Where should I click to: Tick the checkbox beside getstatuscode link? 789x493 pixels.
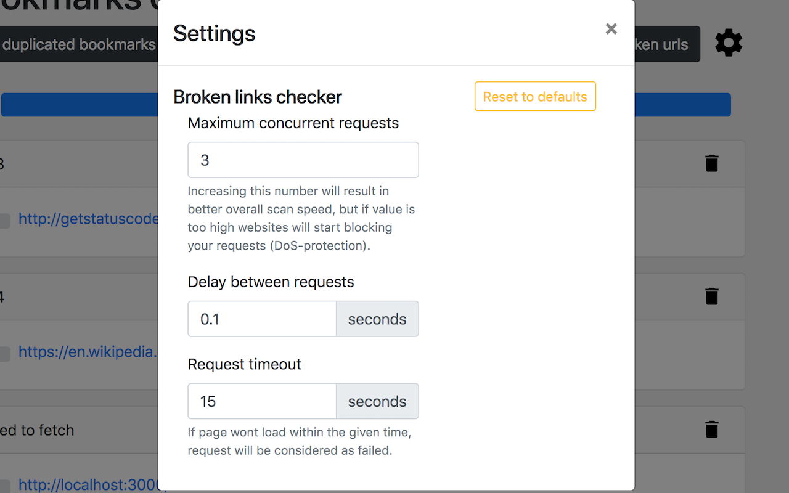click(5, 221)
